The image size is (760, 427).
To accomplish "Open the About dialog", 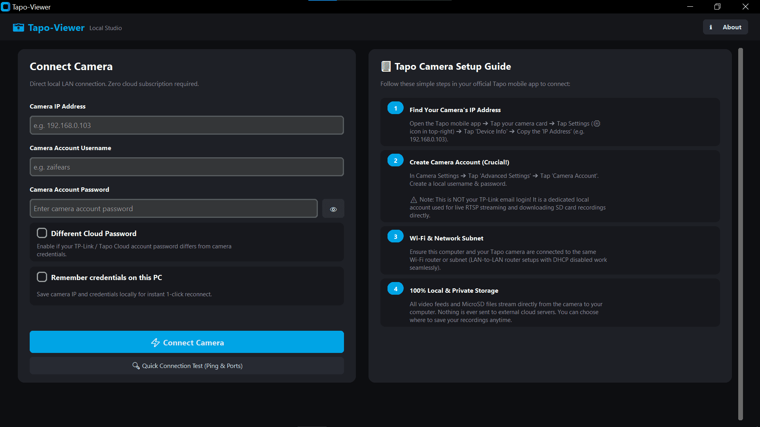I will tap(725, 27).
